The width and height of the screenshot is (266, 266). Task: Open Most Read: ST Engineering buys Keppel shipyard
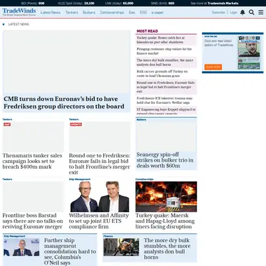point(166,110)
